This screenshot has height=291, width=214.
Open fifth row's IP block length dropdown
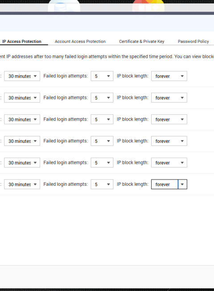pyautogui.click(x=169, y=163)
